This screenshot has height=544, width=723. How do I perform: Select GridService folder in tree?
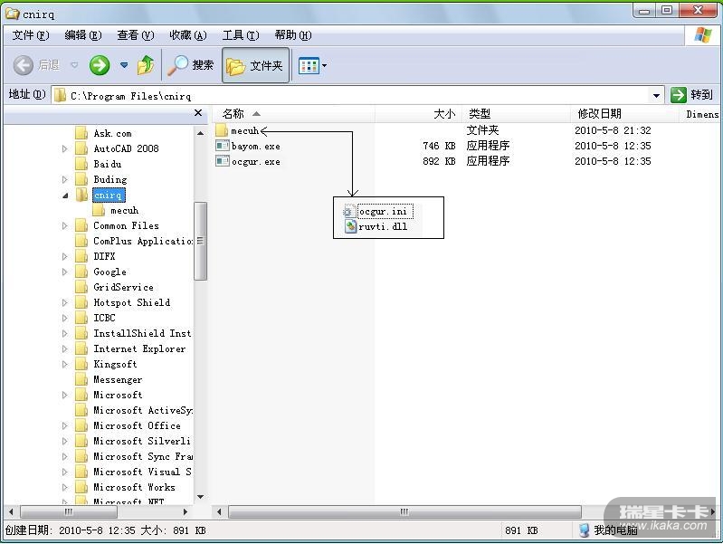pyautogui.click(x=123, y=287)
